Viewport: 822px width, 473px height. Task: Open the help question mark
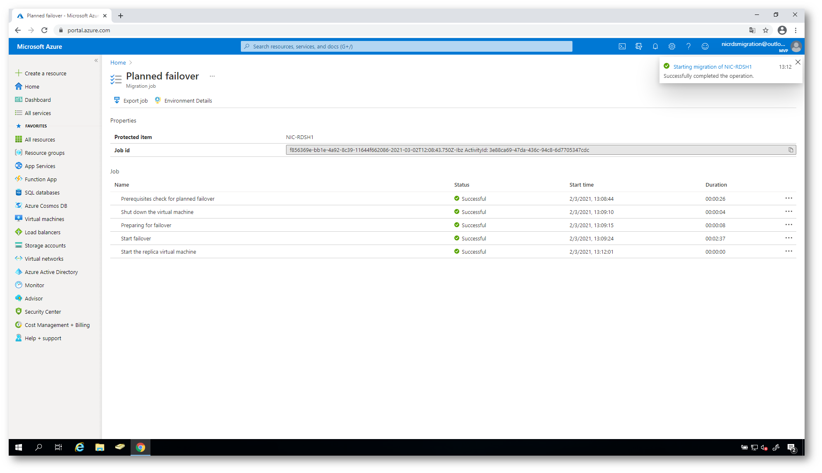pos(689,46)
